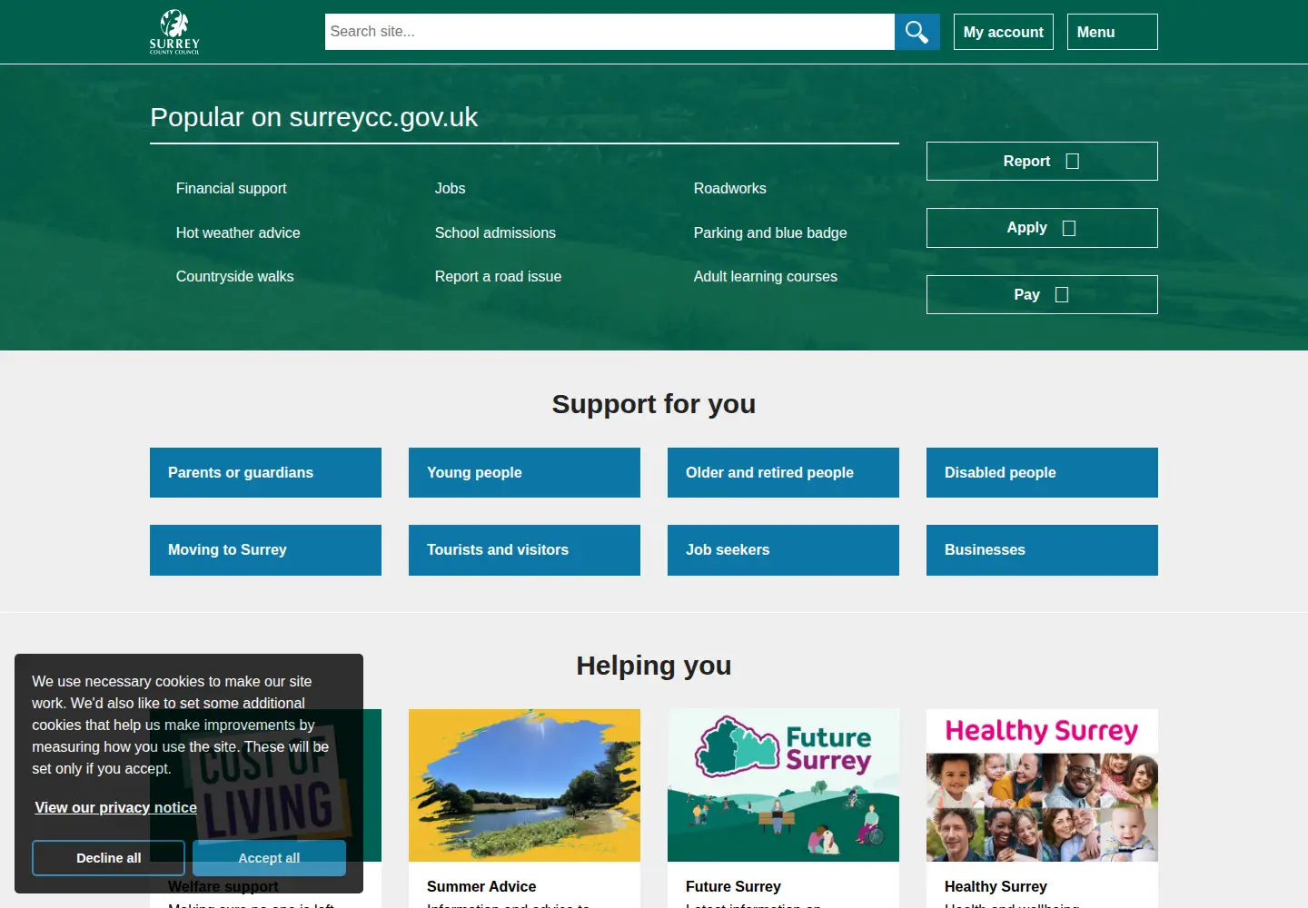Open the Jobs link
This screenshot has width=1308, height=908.
pyautogui.click(x=450, y=188)
